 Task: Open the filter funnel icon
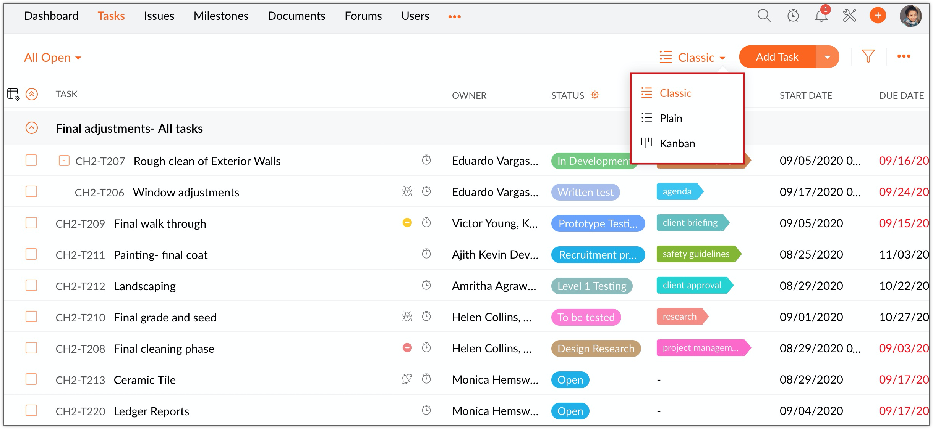pos(868,56)
